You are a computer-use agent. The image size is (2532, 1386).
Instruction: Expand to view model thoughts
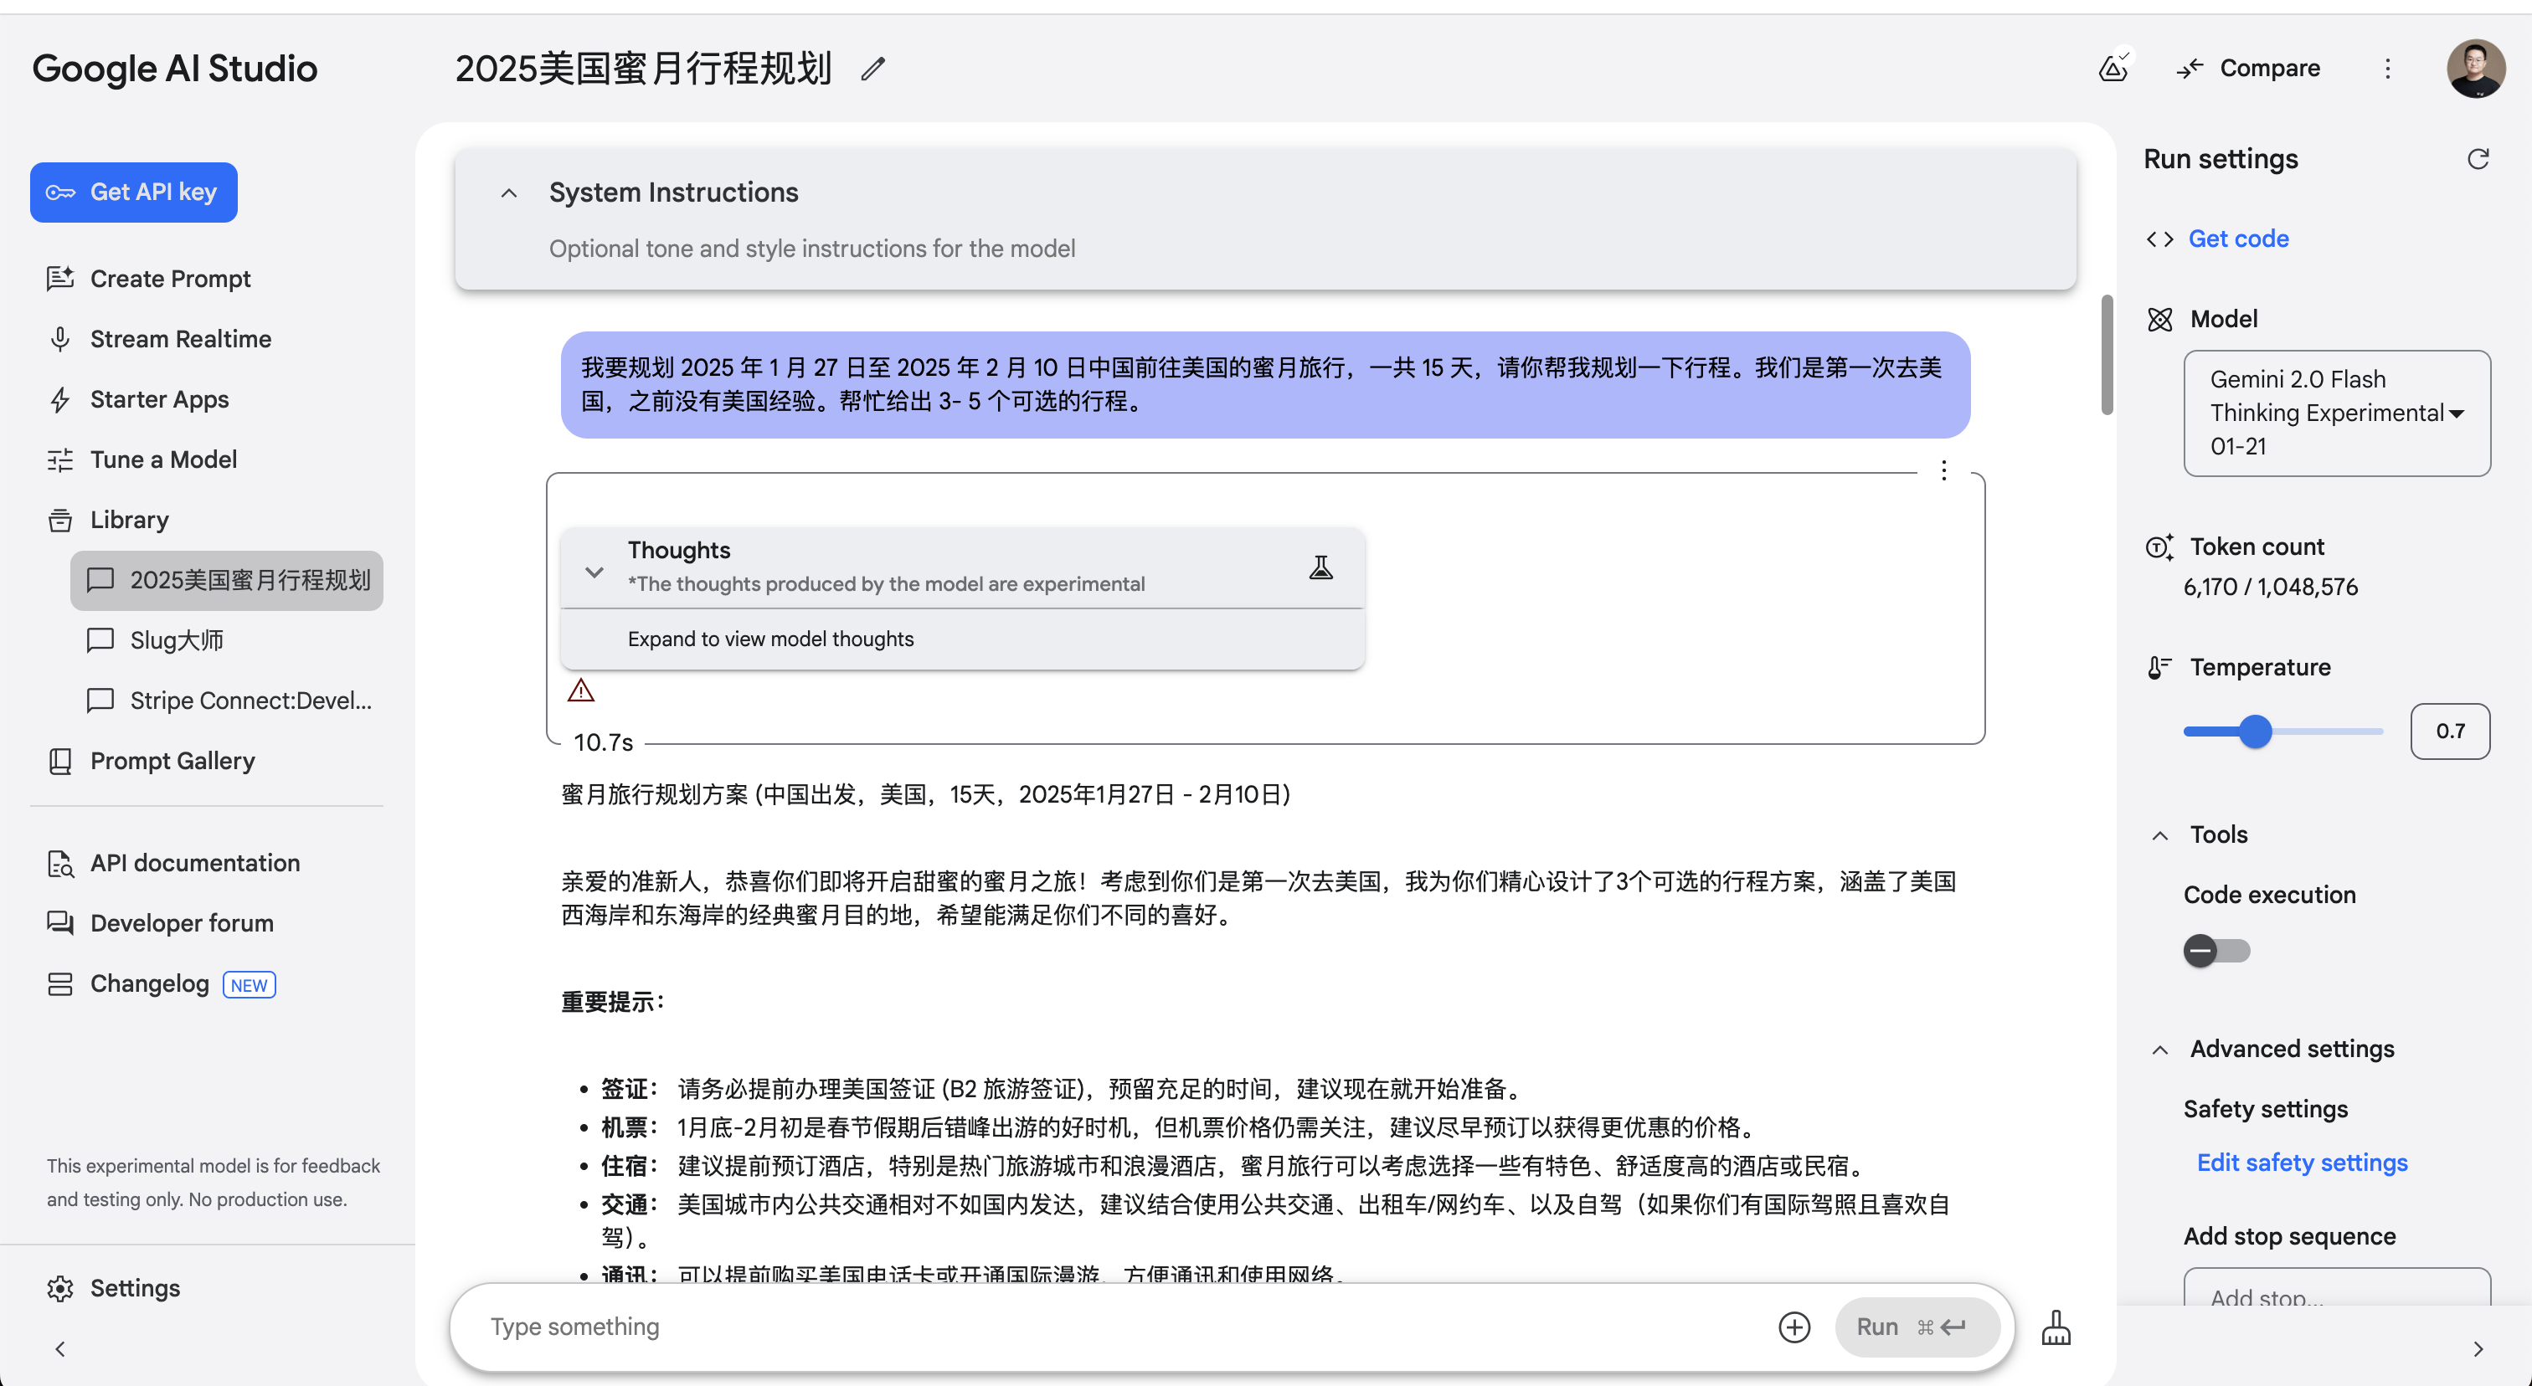[770, 639]
